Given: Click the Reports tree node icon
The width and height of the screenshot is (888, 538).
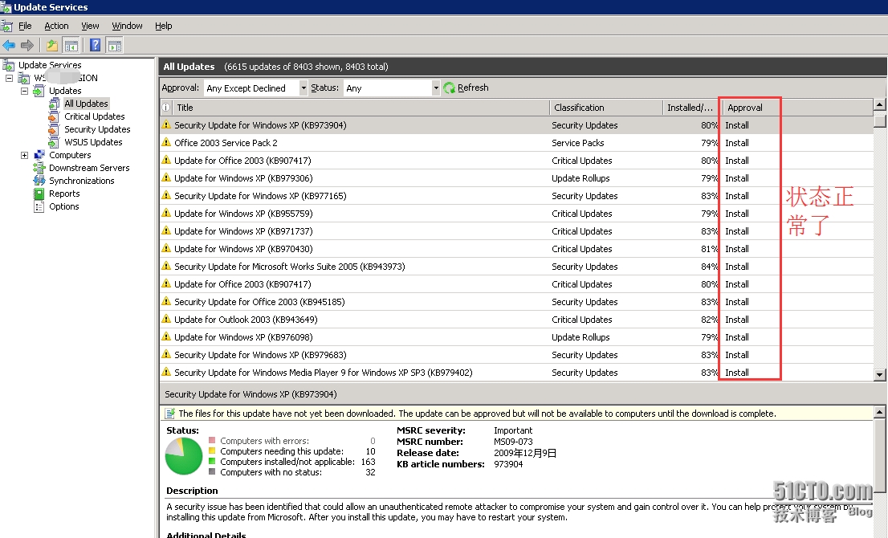Looking at the screenshot, I should pyautogui.click(x=39, y=194).
